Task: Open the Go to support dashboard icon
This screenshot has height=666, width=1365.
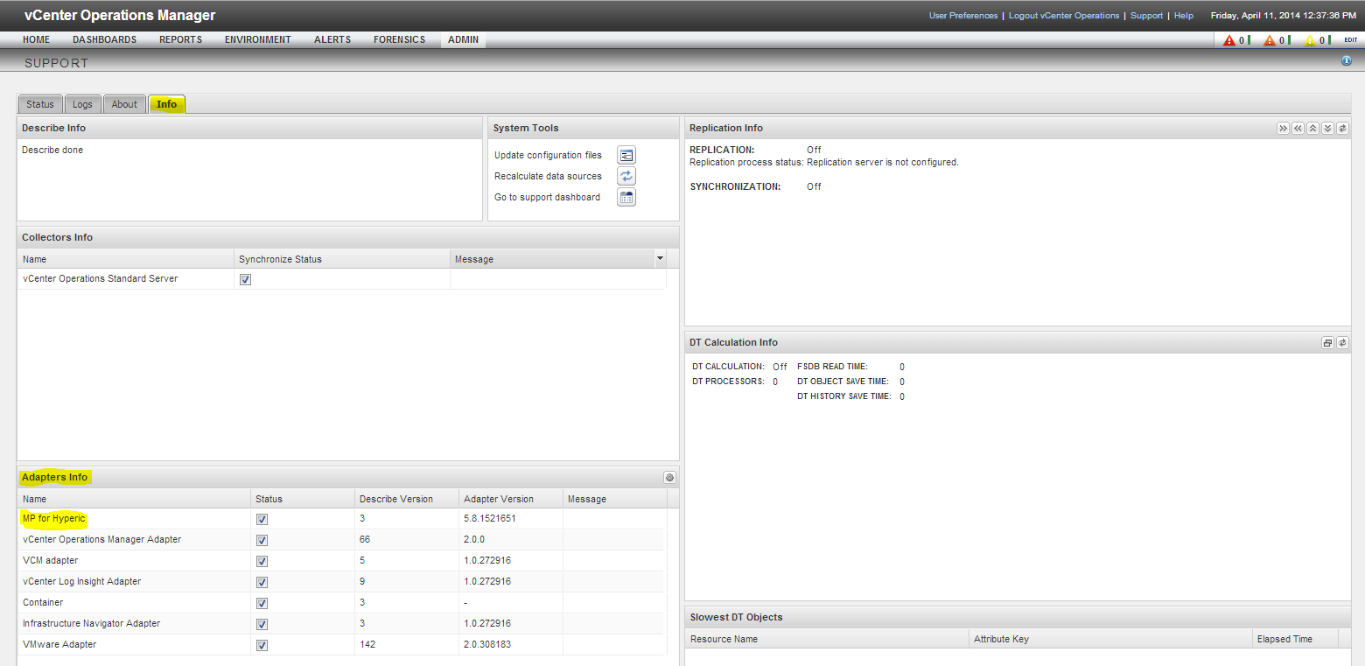Action: coord(626,197)
